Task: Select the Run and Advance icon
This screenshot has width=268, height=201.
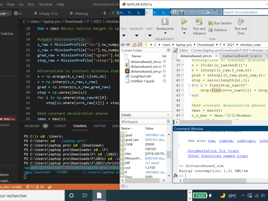Action: coord(199,21)
